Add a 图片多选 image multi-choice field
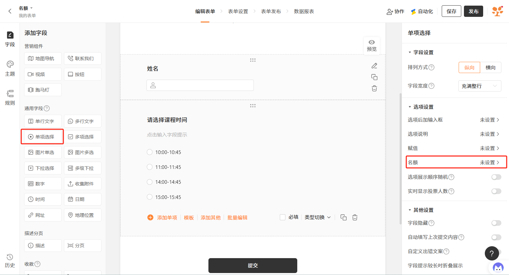This screenshot has height=275, width=509. [83, 152]
